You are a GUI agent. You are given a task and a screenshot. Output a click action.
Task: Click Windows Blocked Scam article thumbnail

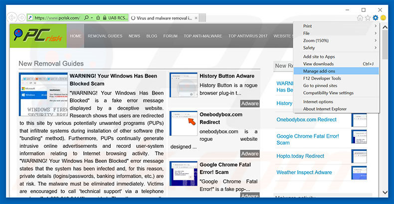pos(43,94)
